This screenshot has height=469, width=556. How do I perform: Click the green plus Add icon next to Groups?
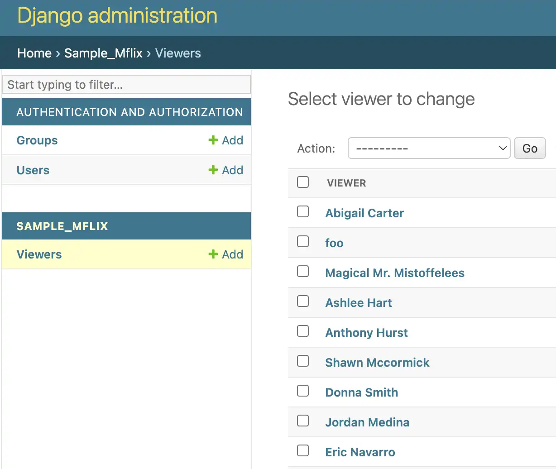[213, 140]
